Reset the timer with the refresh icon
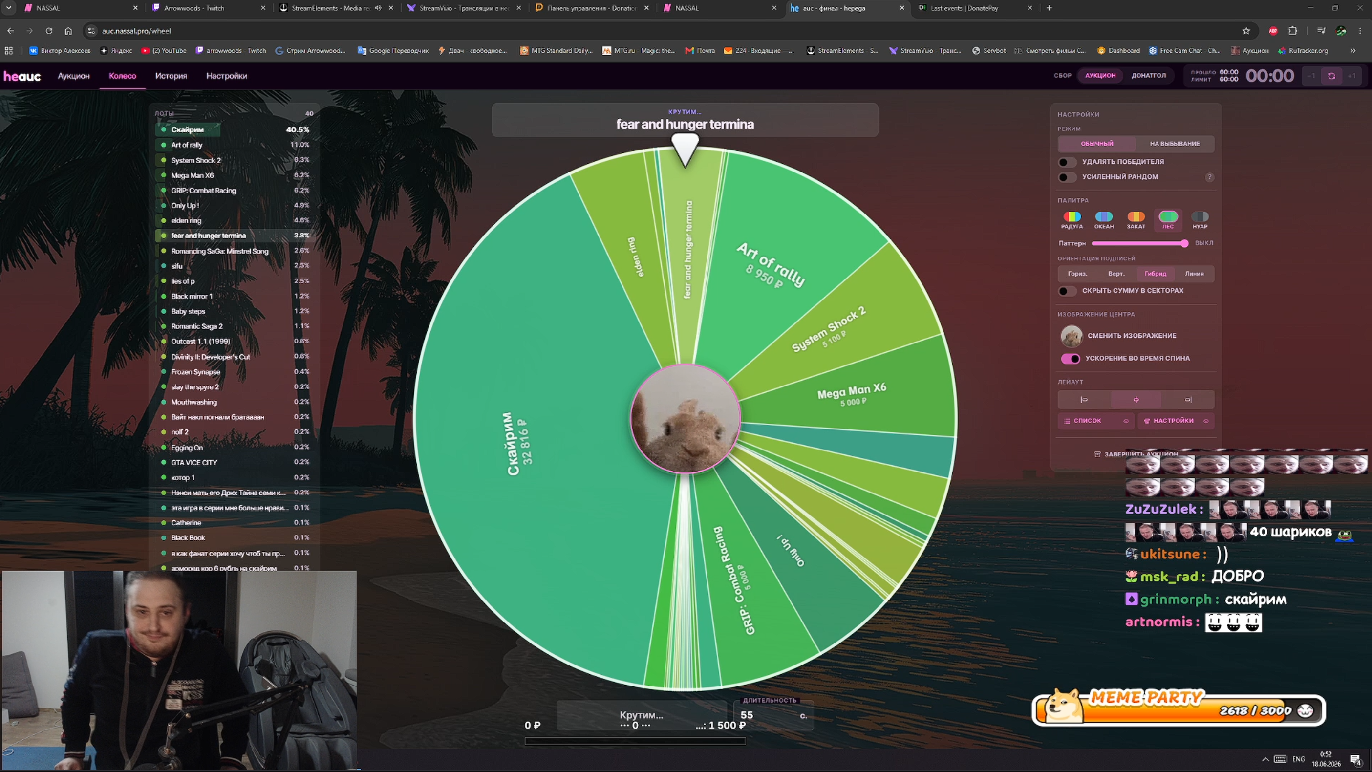 1331,76
